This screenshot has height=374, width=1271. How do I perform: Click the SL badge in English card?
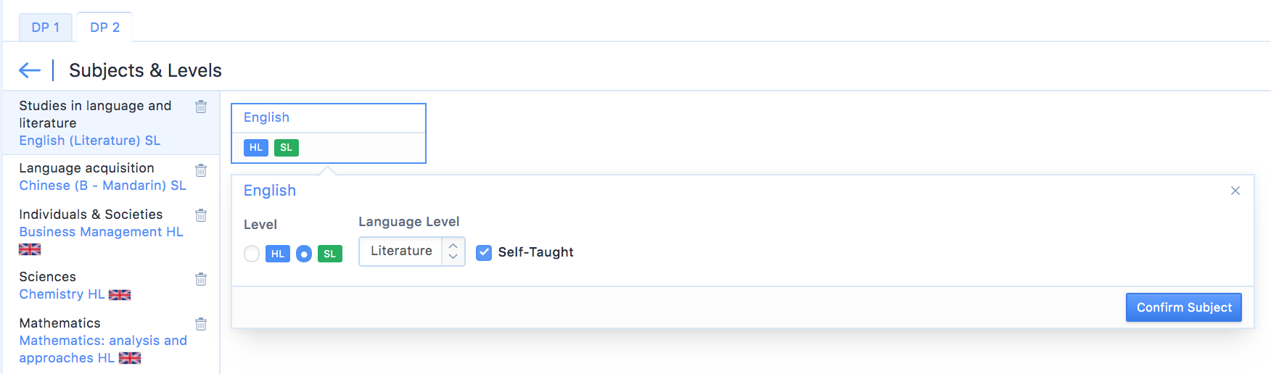pos(287,148)
